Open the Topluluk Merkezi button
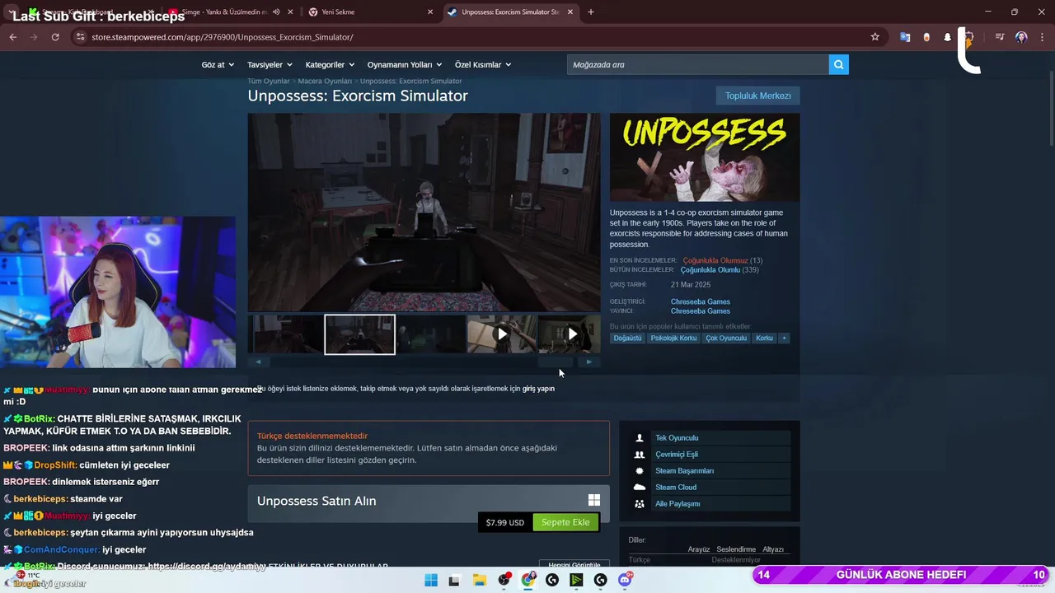The image size is (1055, 593). coord(757,96)
